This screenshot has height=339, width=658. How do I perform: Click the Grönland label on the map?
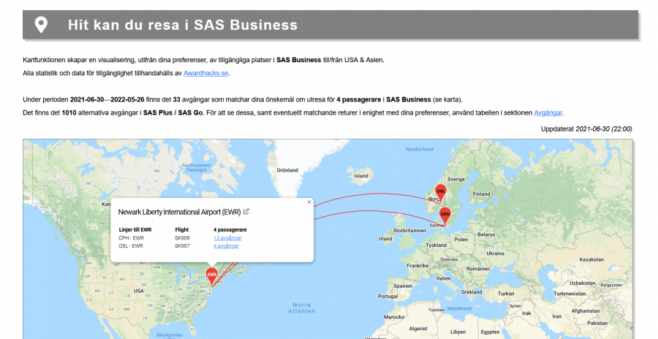[x=287, y=170]
